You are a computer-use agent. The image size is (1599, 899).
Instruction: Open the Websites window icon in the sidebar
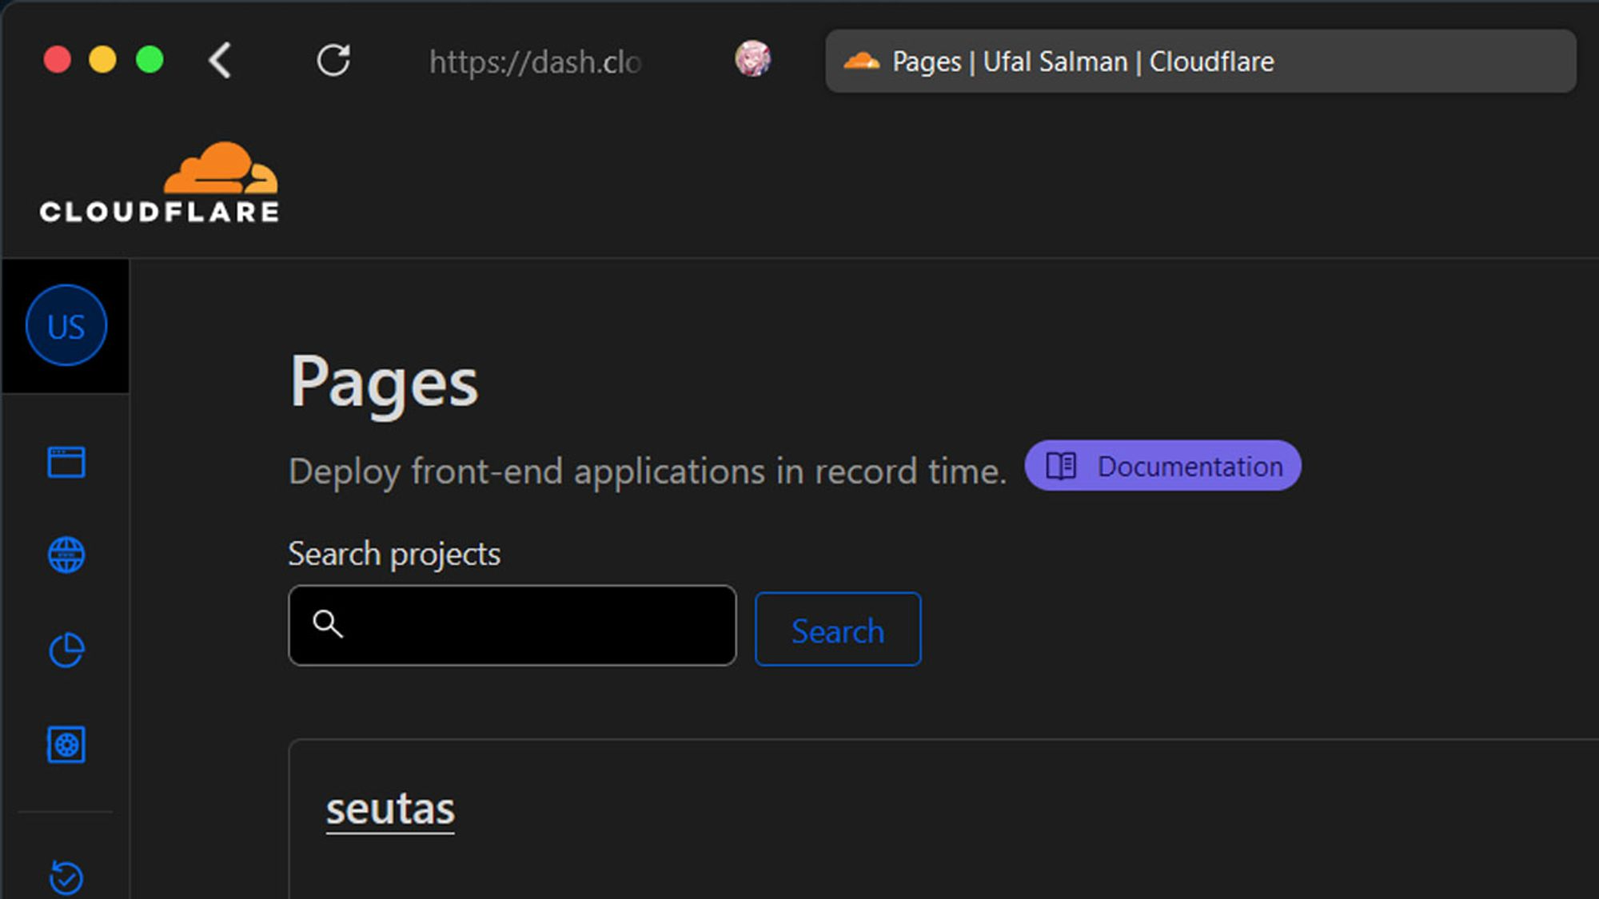coord(66,462)
